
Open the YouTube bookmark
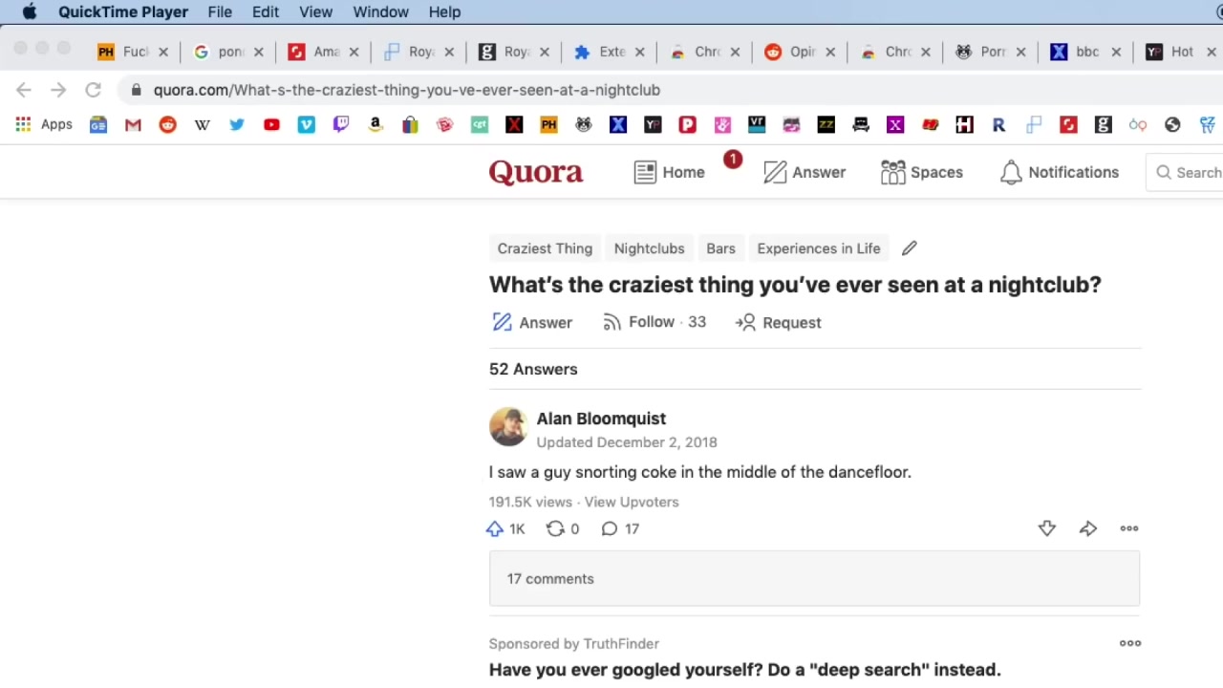271,124
